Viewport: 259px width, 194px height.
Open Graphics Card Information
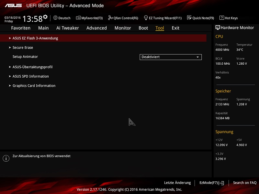click(34, 86)
